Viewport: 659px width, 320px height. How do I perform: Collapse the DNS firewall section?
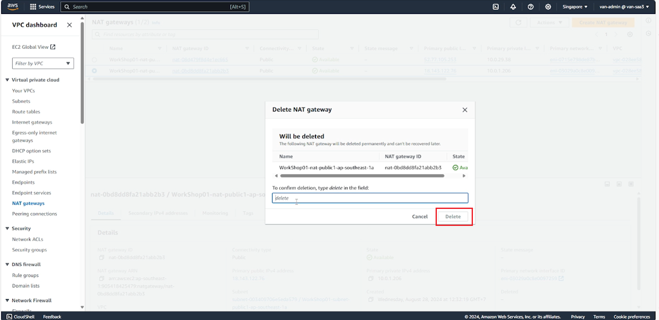[7, 264]
